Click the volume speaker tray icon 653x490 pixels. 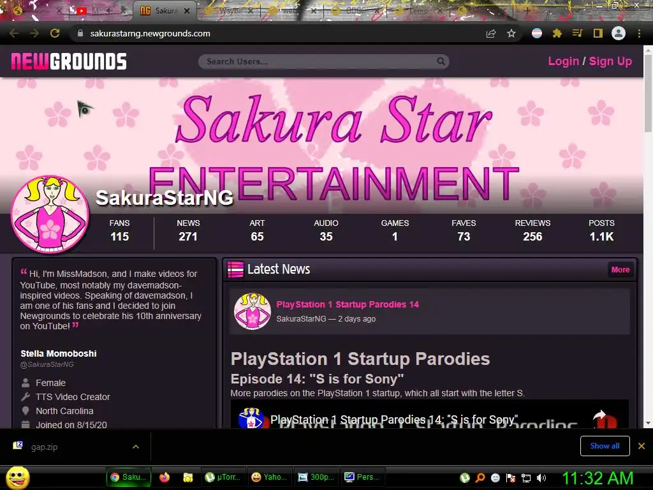[541, 478]
